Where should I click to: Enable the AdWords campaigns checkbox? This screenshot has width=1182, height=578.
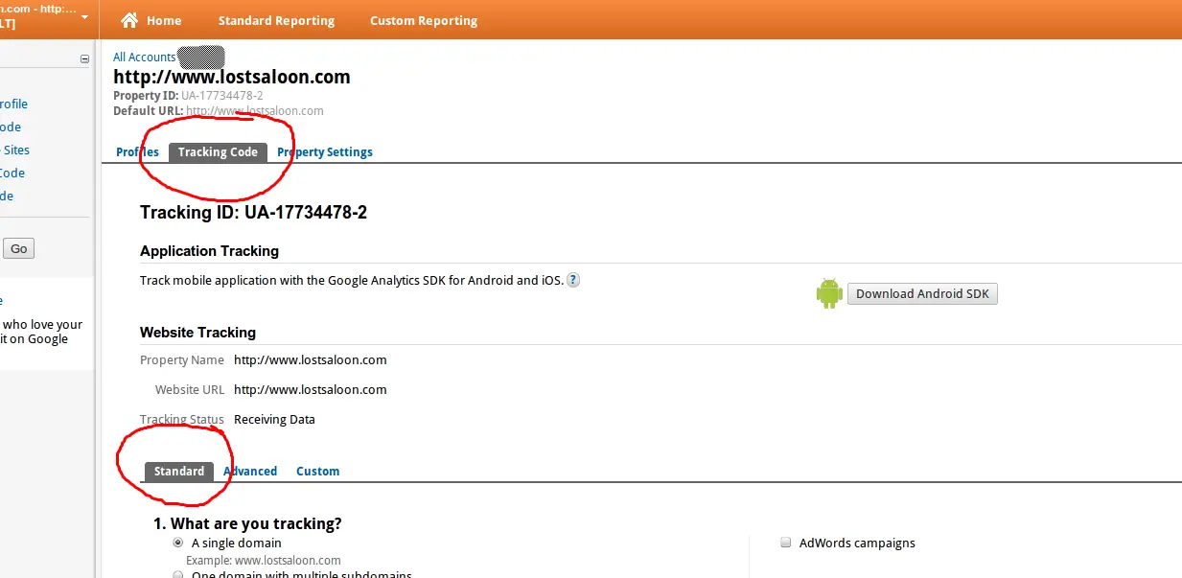coord(786,543)
